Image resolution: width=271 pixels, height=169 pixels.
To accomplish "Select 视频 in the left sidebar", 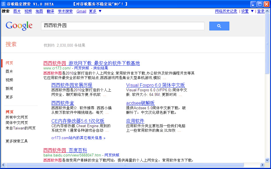I will point(9,80).
